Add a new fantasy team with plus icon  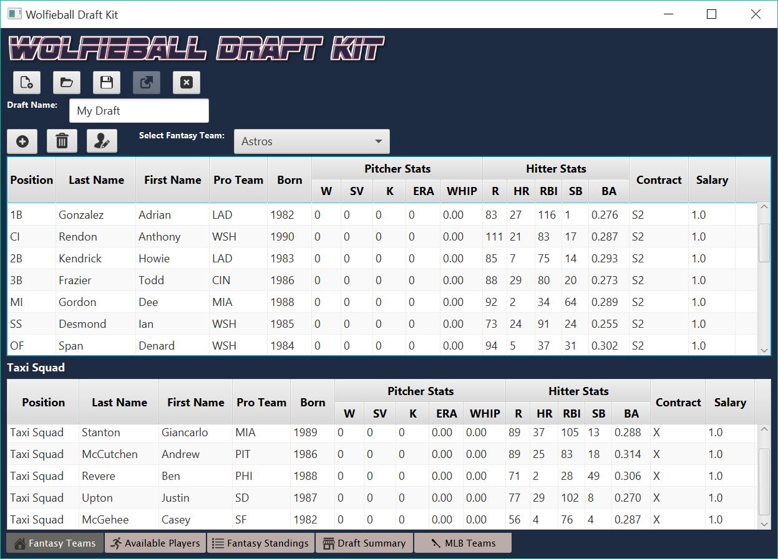point(22,141)
